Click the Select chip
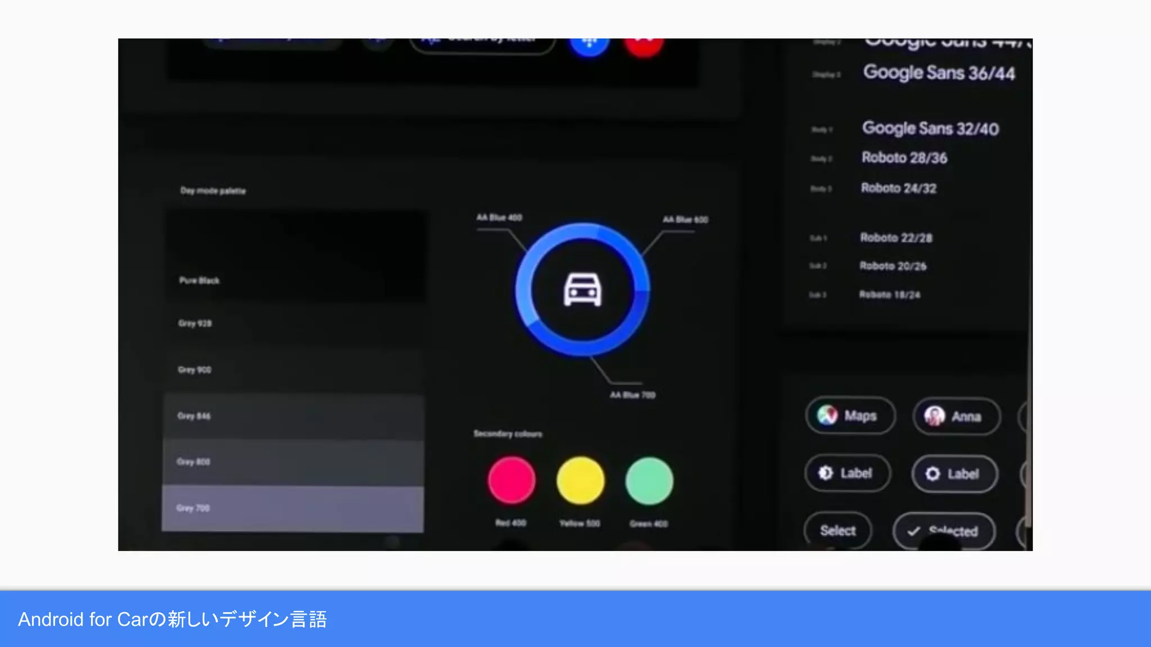This screenshot has width=1151, height=647. pyautogui.click(x=837, y=530)
